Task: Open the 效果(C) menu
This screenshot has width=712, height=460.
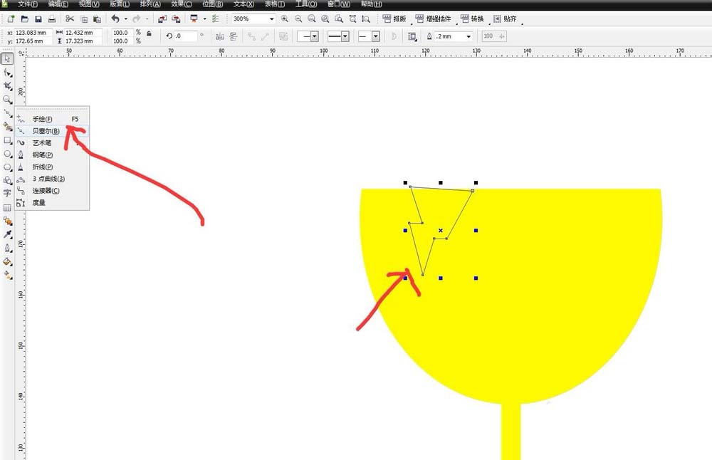Action: pos(181,4)
